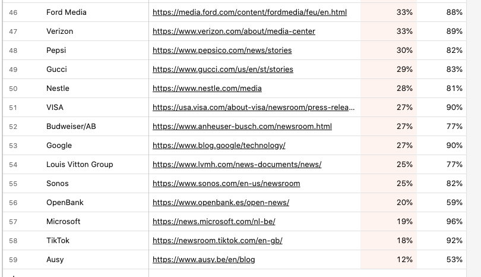The height and width of the screenshot is (277, 481).
Task: Open the Ford Media newsroom link
Action: click(x=249, y=12)
